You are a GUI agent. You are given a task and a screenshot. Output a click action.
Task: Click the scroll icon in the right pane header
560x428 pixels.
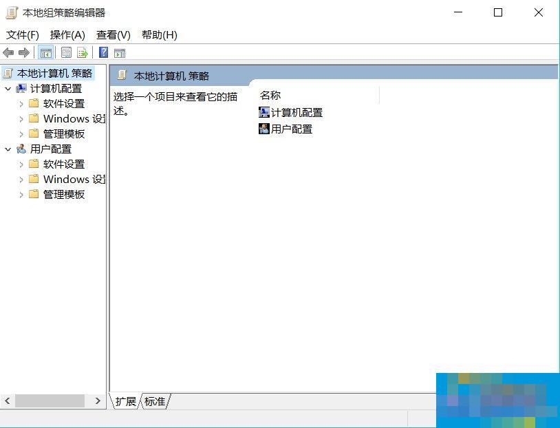(x=122, y=75)
